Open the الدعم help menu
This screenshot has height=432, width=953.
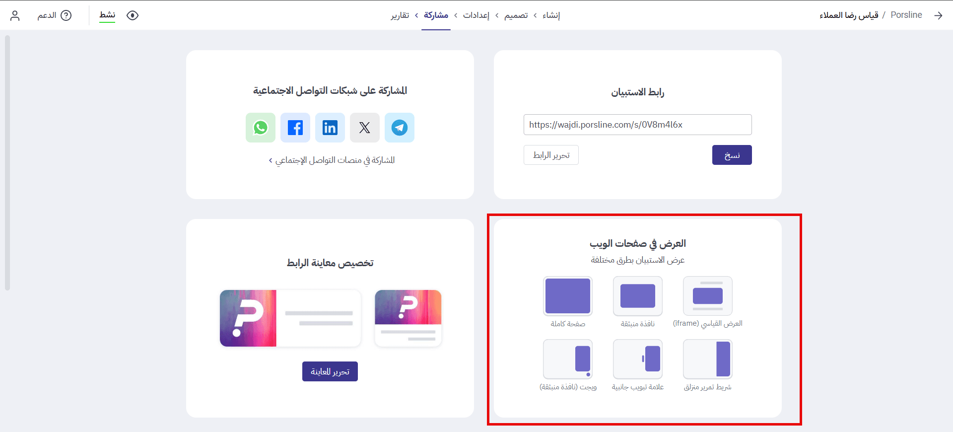pyautogui.click(x=55, y=15)
